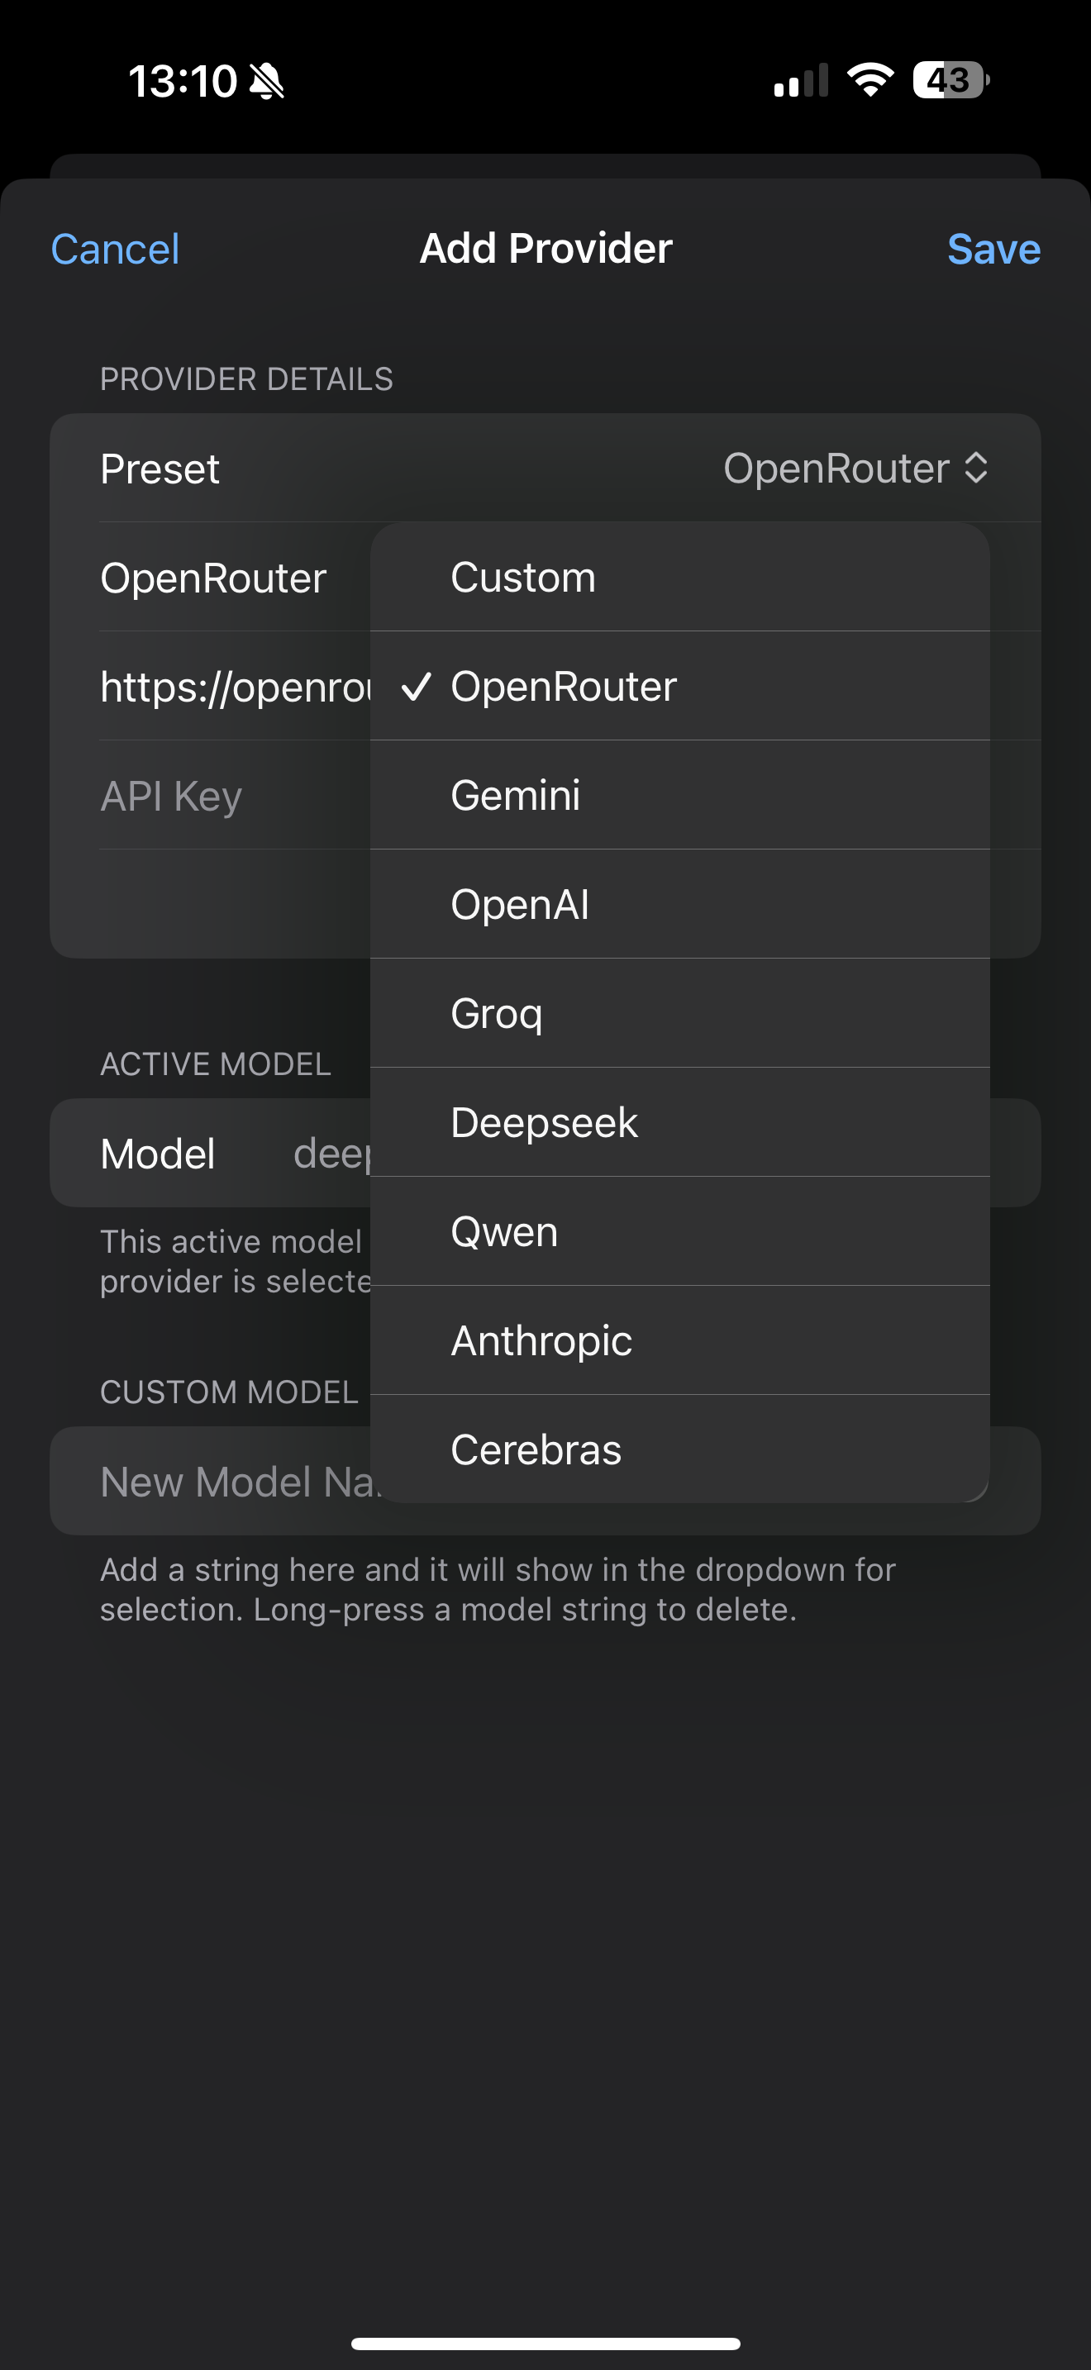Image resolution: width=1091 pixels, height=2370 pixels.
Task: Tap the battery 43 indicator
Action: (951, 80)
